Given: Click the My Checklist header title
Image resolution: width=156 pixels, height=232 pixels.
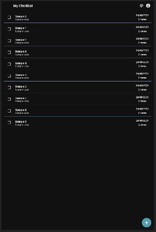Looking at the screenshot, I should point(23,6).
